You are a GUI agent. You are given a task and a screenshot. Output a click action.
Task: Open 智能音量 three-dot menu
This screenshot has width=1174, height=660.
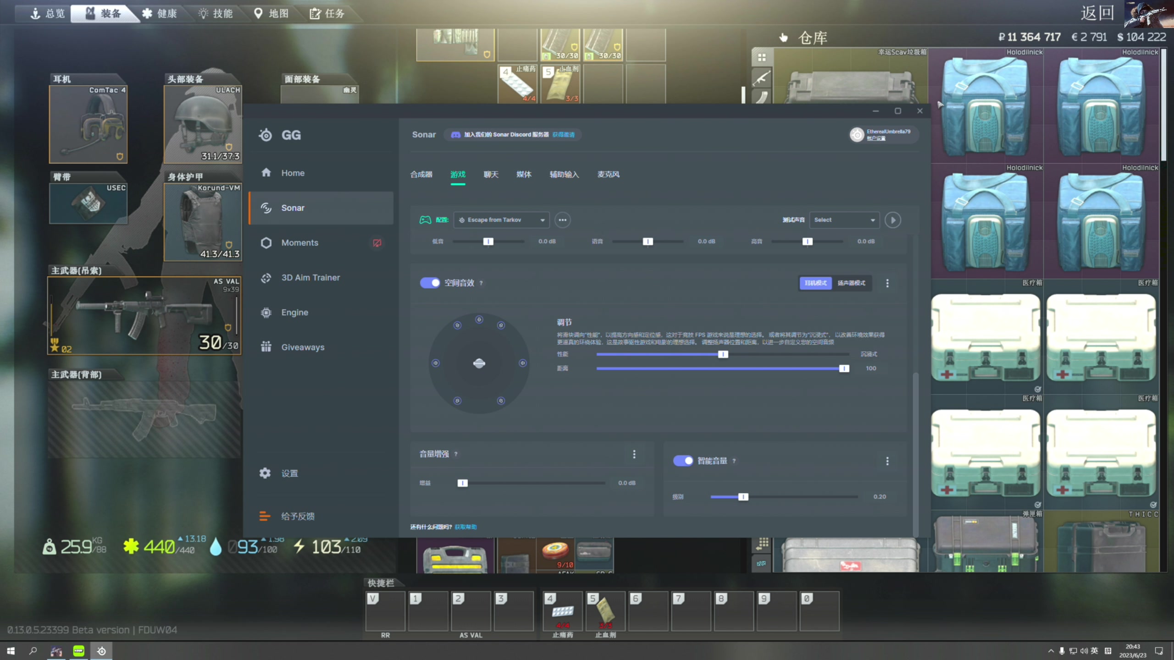(887, 461)
